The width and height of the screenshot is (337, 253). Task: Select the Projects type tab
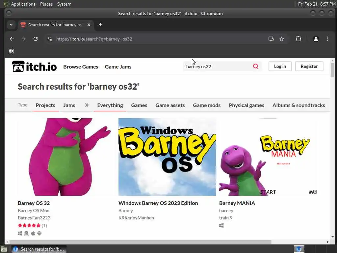coord(45,105)
